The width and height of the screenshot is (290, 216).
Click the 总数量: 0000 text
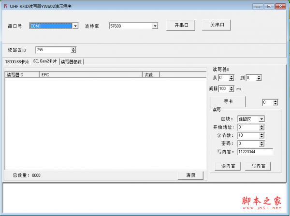[x=27, y=175]
